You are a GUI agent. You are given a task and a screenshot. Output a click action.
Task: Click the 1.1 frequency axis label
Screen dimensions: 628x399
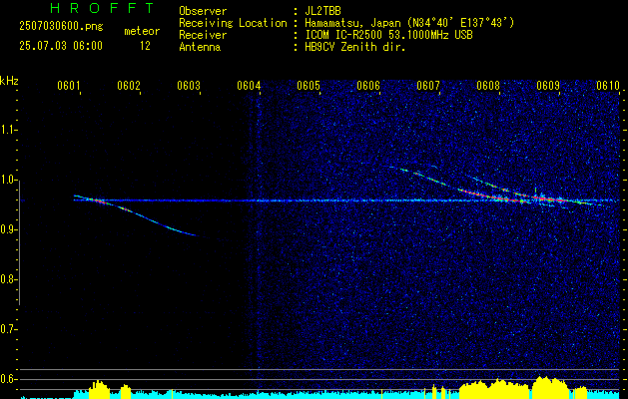(x=8, y=130)
